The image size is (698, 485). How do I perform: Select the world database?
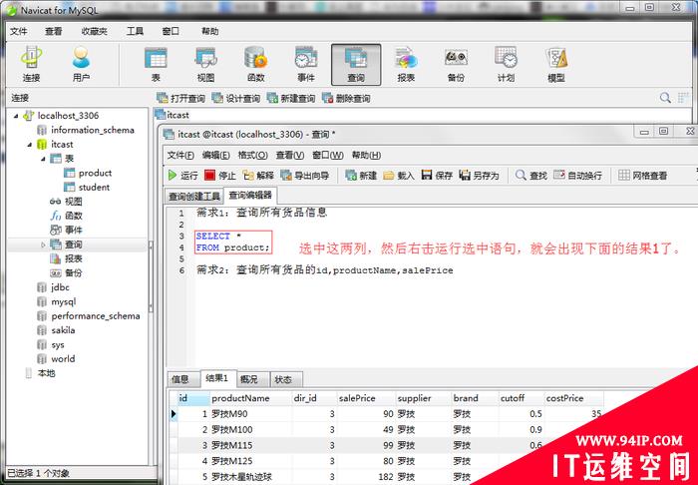click(56, 358)
